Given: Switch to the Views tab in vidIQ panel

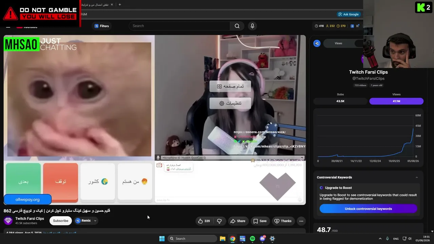Looking at the screenshot, I should click(x=338, y=43).
